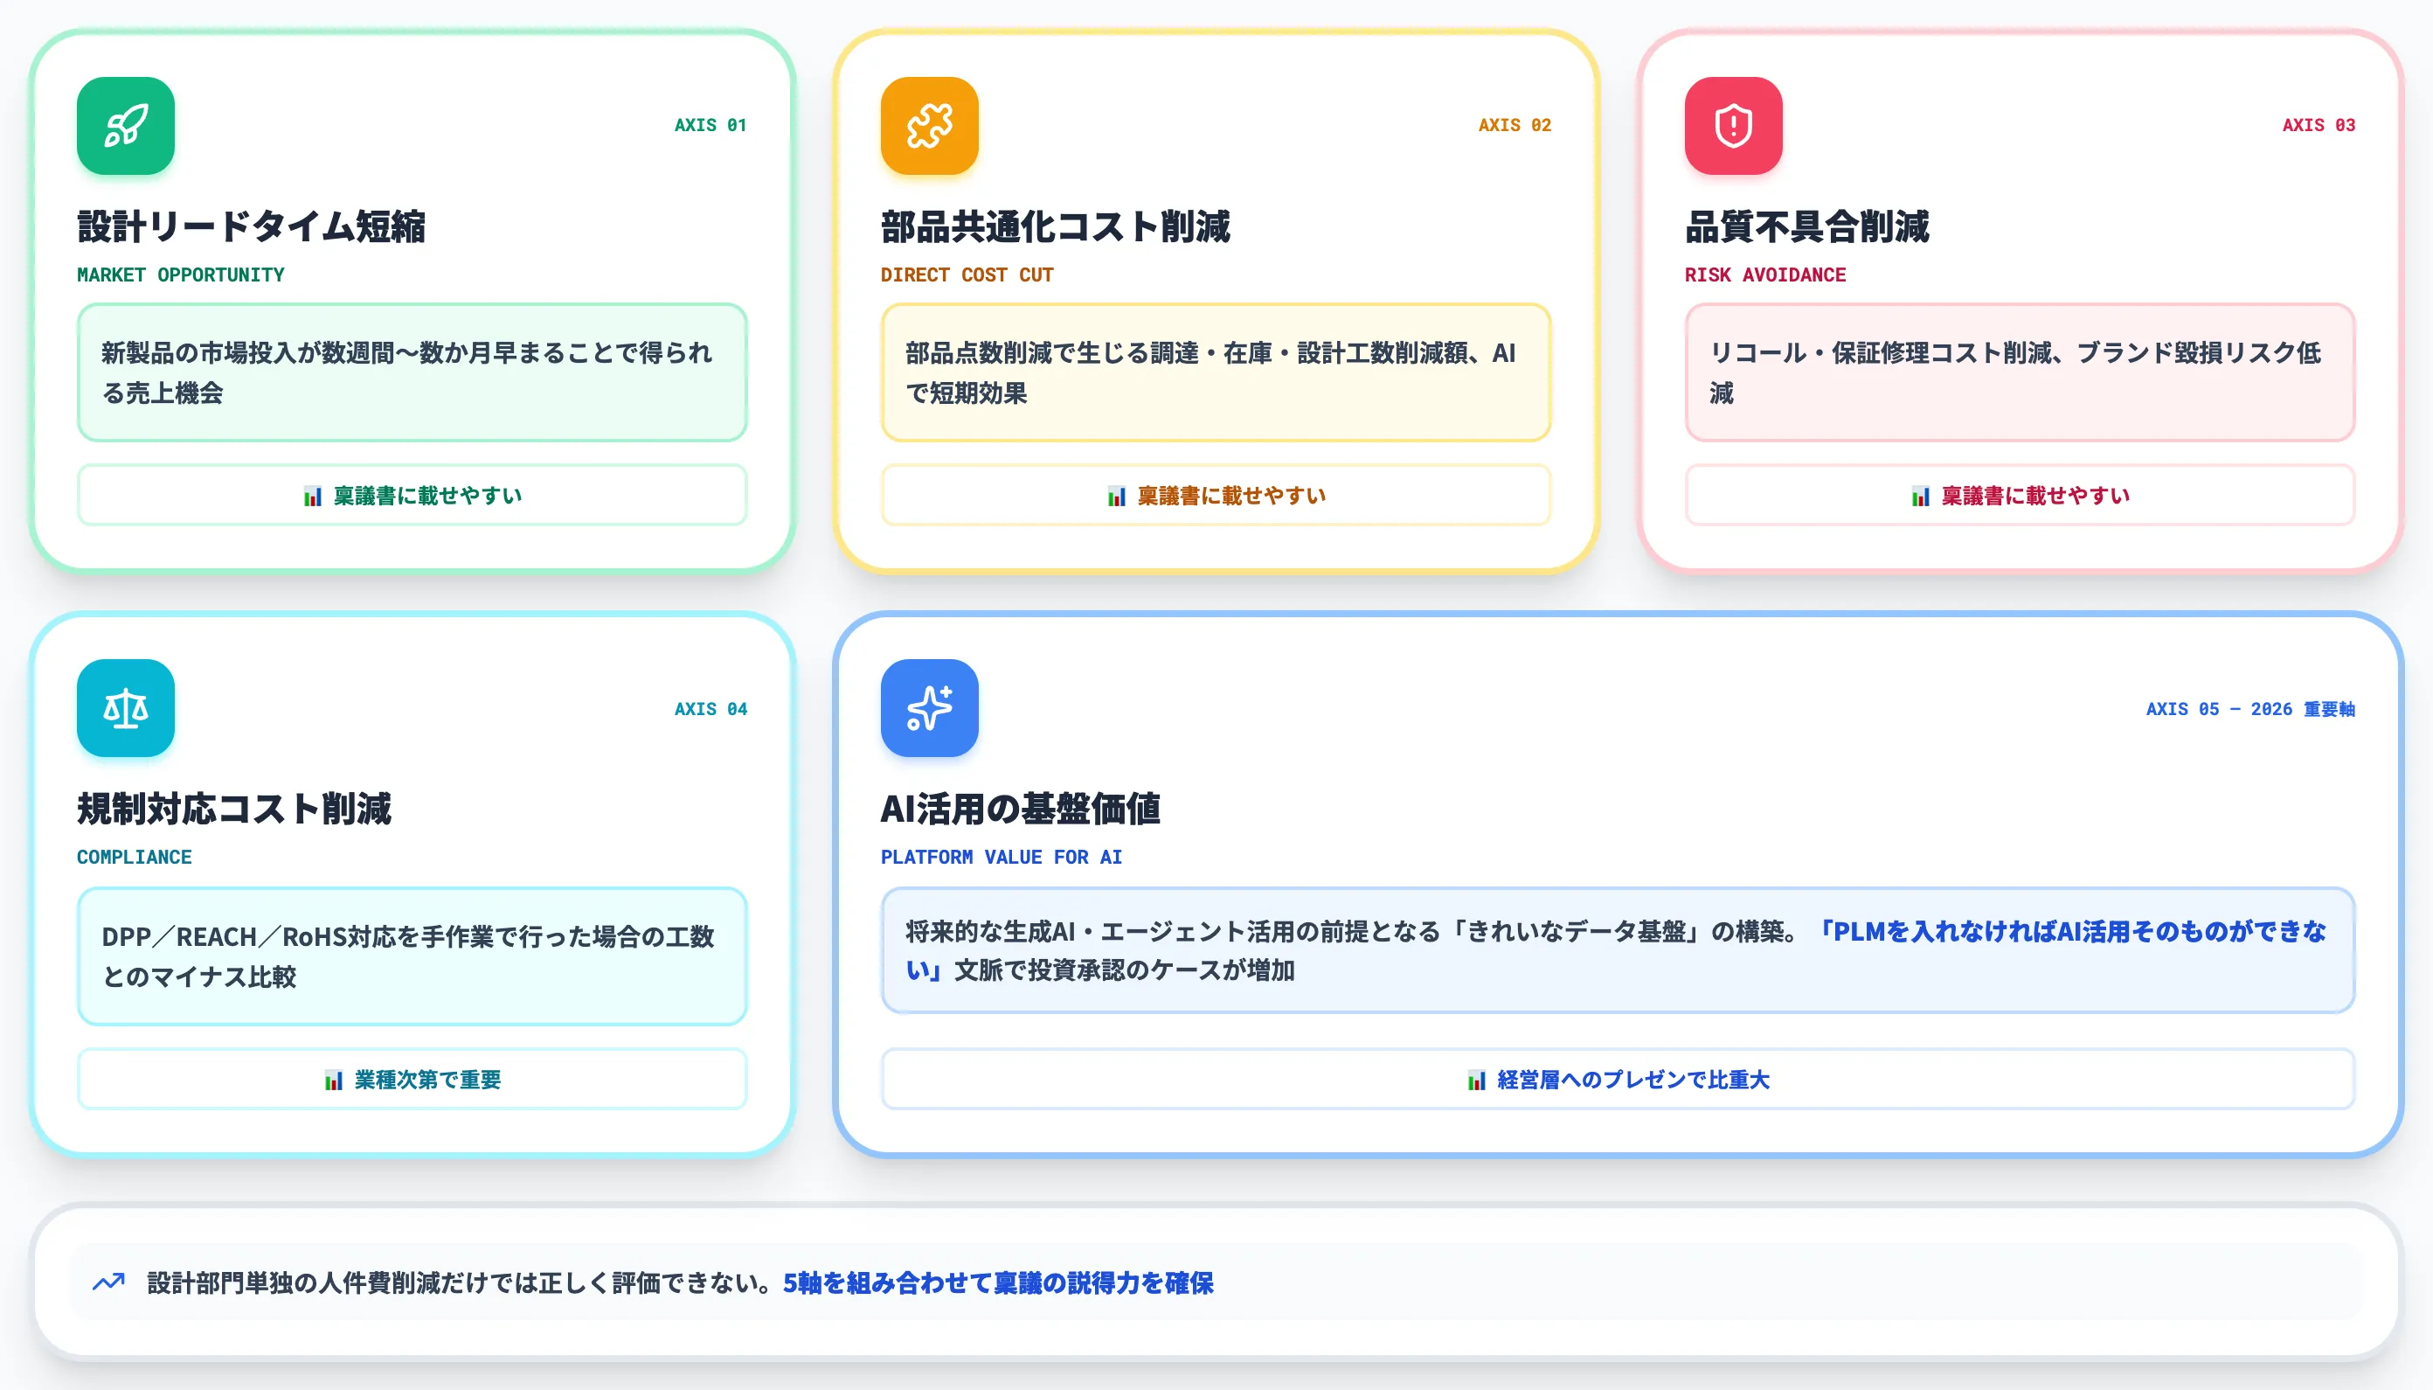Click the heading 品質不具合削減

(x=1806, y=226)
